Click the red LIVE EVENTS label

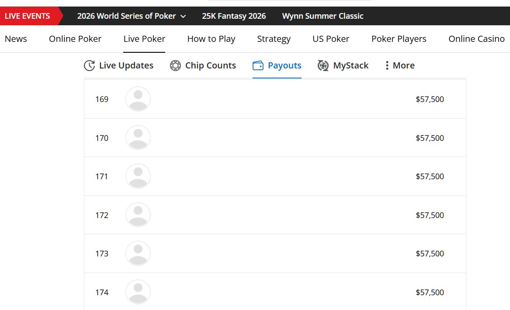tap(28, 16)
